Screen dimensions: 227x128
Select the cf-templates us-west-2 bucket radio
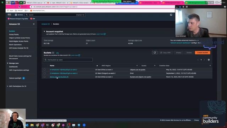[x=45, y=73]
